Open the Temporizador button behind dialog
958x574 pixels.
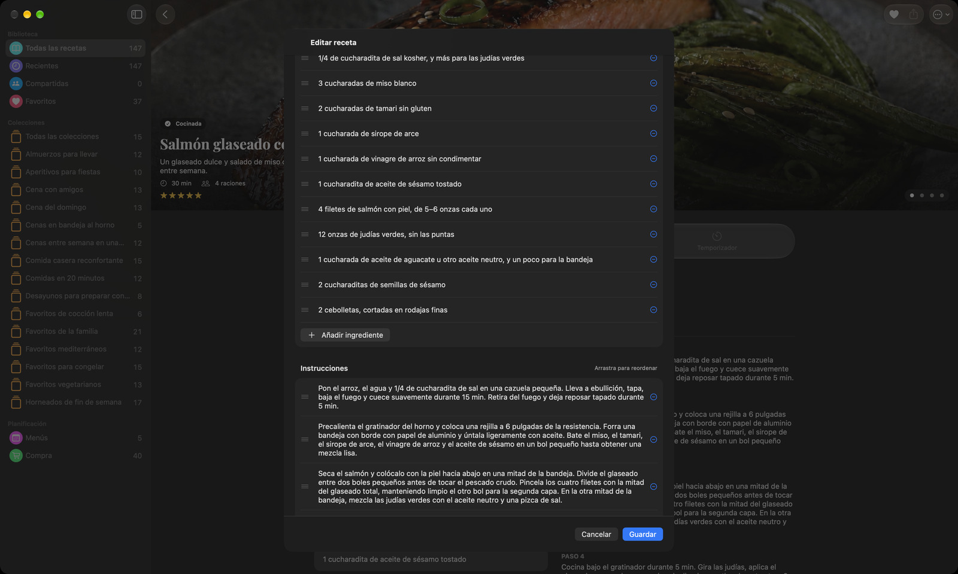(717, 241)
